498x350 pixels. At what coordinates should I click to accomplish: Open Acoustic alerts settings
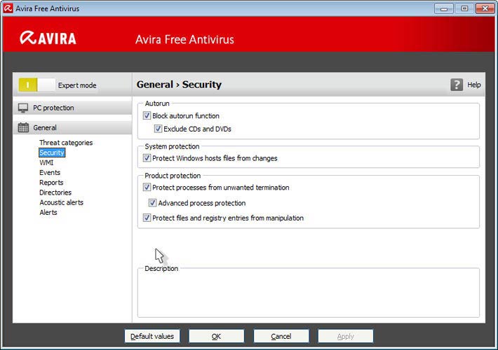pos(61,202)
